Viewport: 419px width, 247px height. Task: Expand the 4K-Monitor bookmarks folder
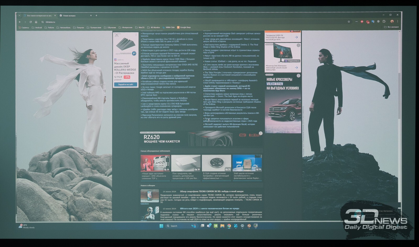pos(153,28)
